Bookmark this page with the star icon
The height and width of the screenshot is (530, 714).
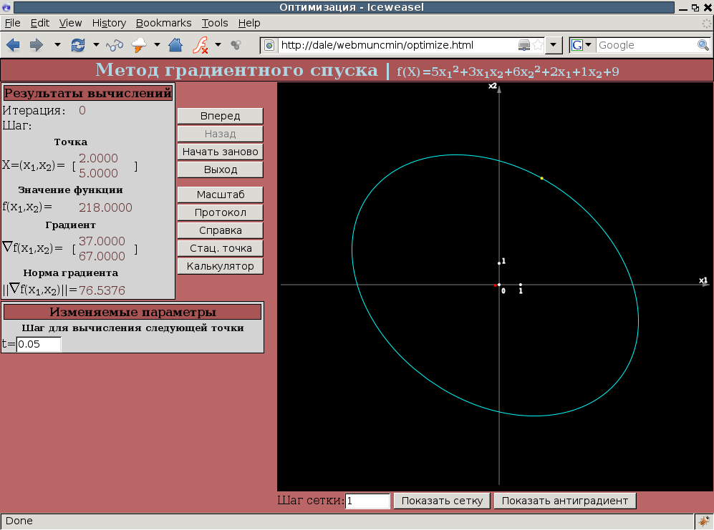537,45
